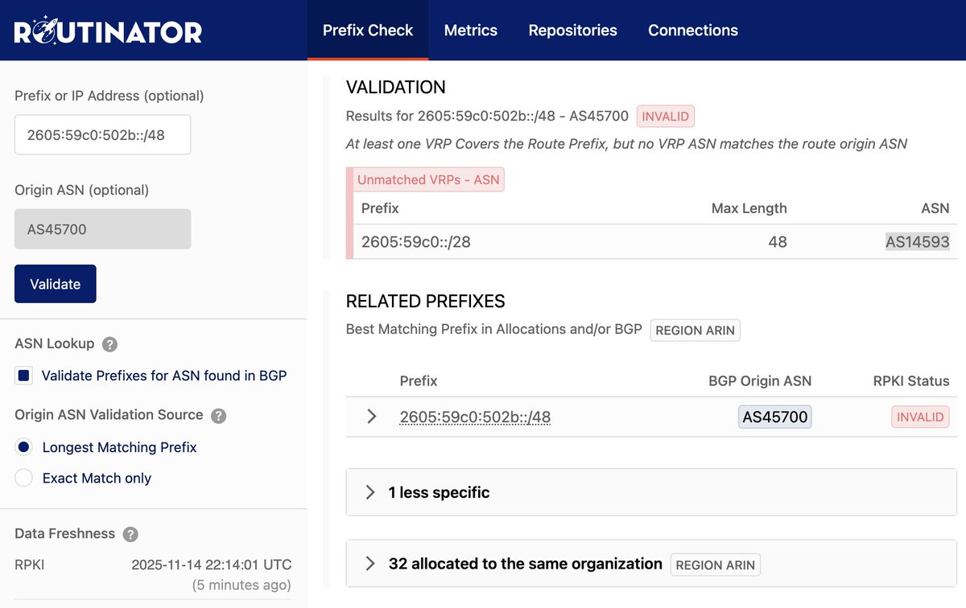Click the Unmatched VRPs - ASN label
This screenshot has height=608, width=966.
428,179
